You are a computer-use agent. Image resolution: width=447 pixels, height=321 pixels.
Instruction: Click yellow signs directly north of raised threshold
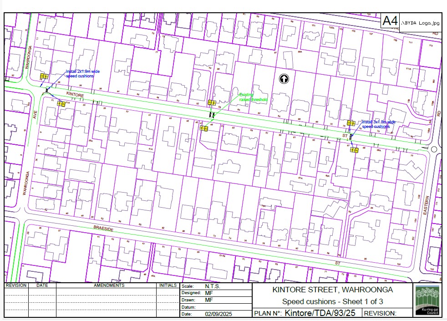coord(211,103)
